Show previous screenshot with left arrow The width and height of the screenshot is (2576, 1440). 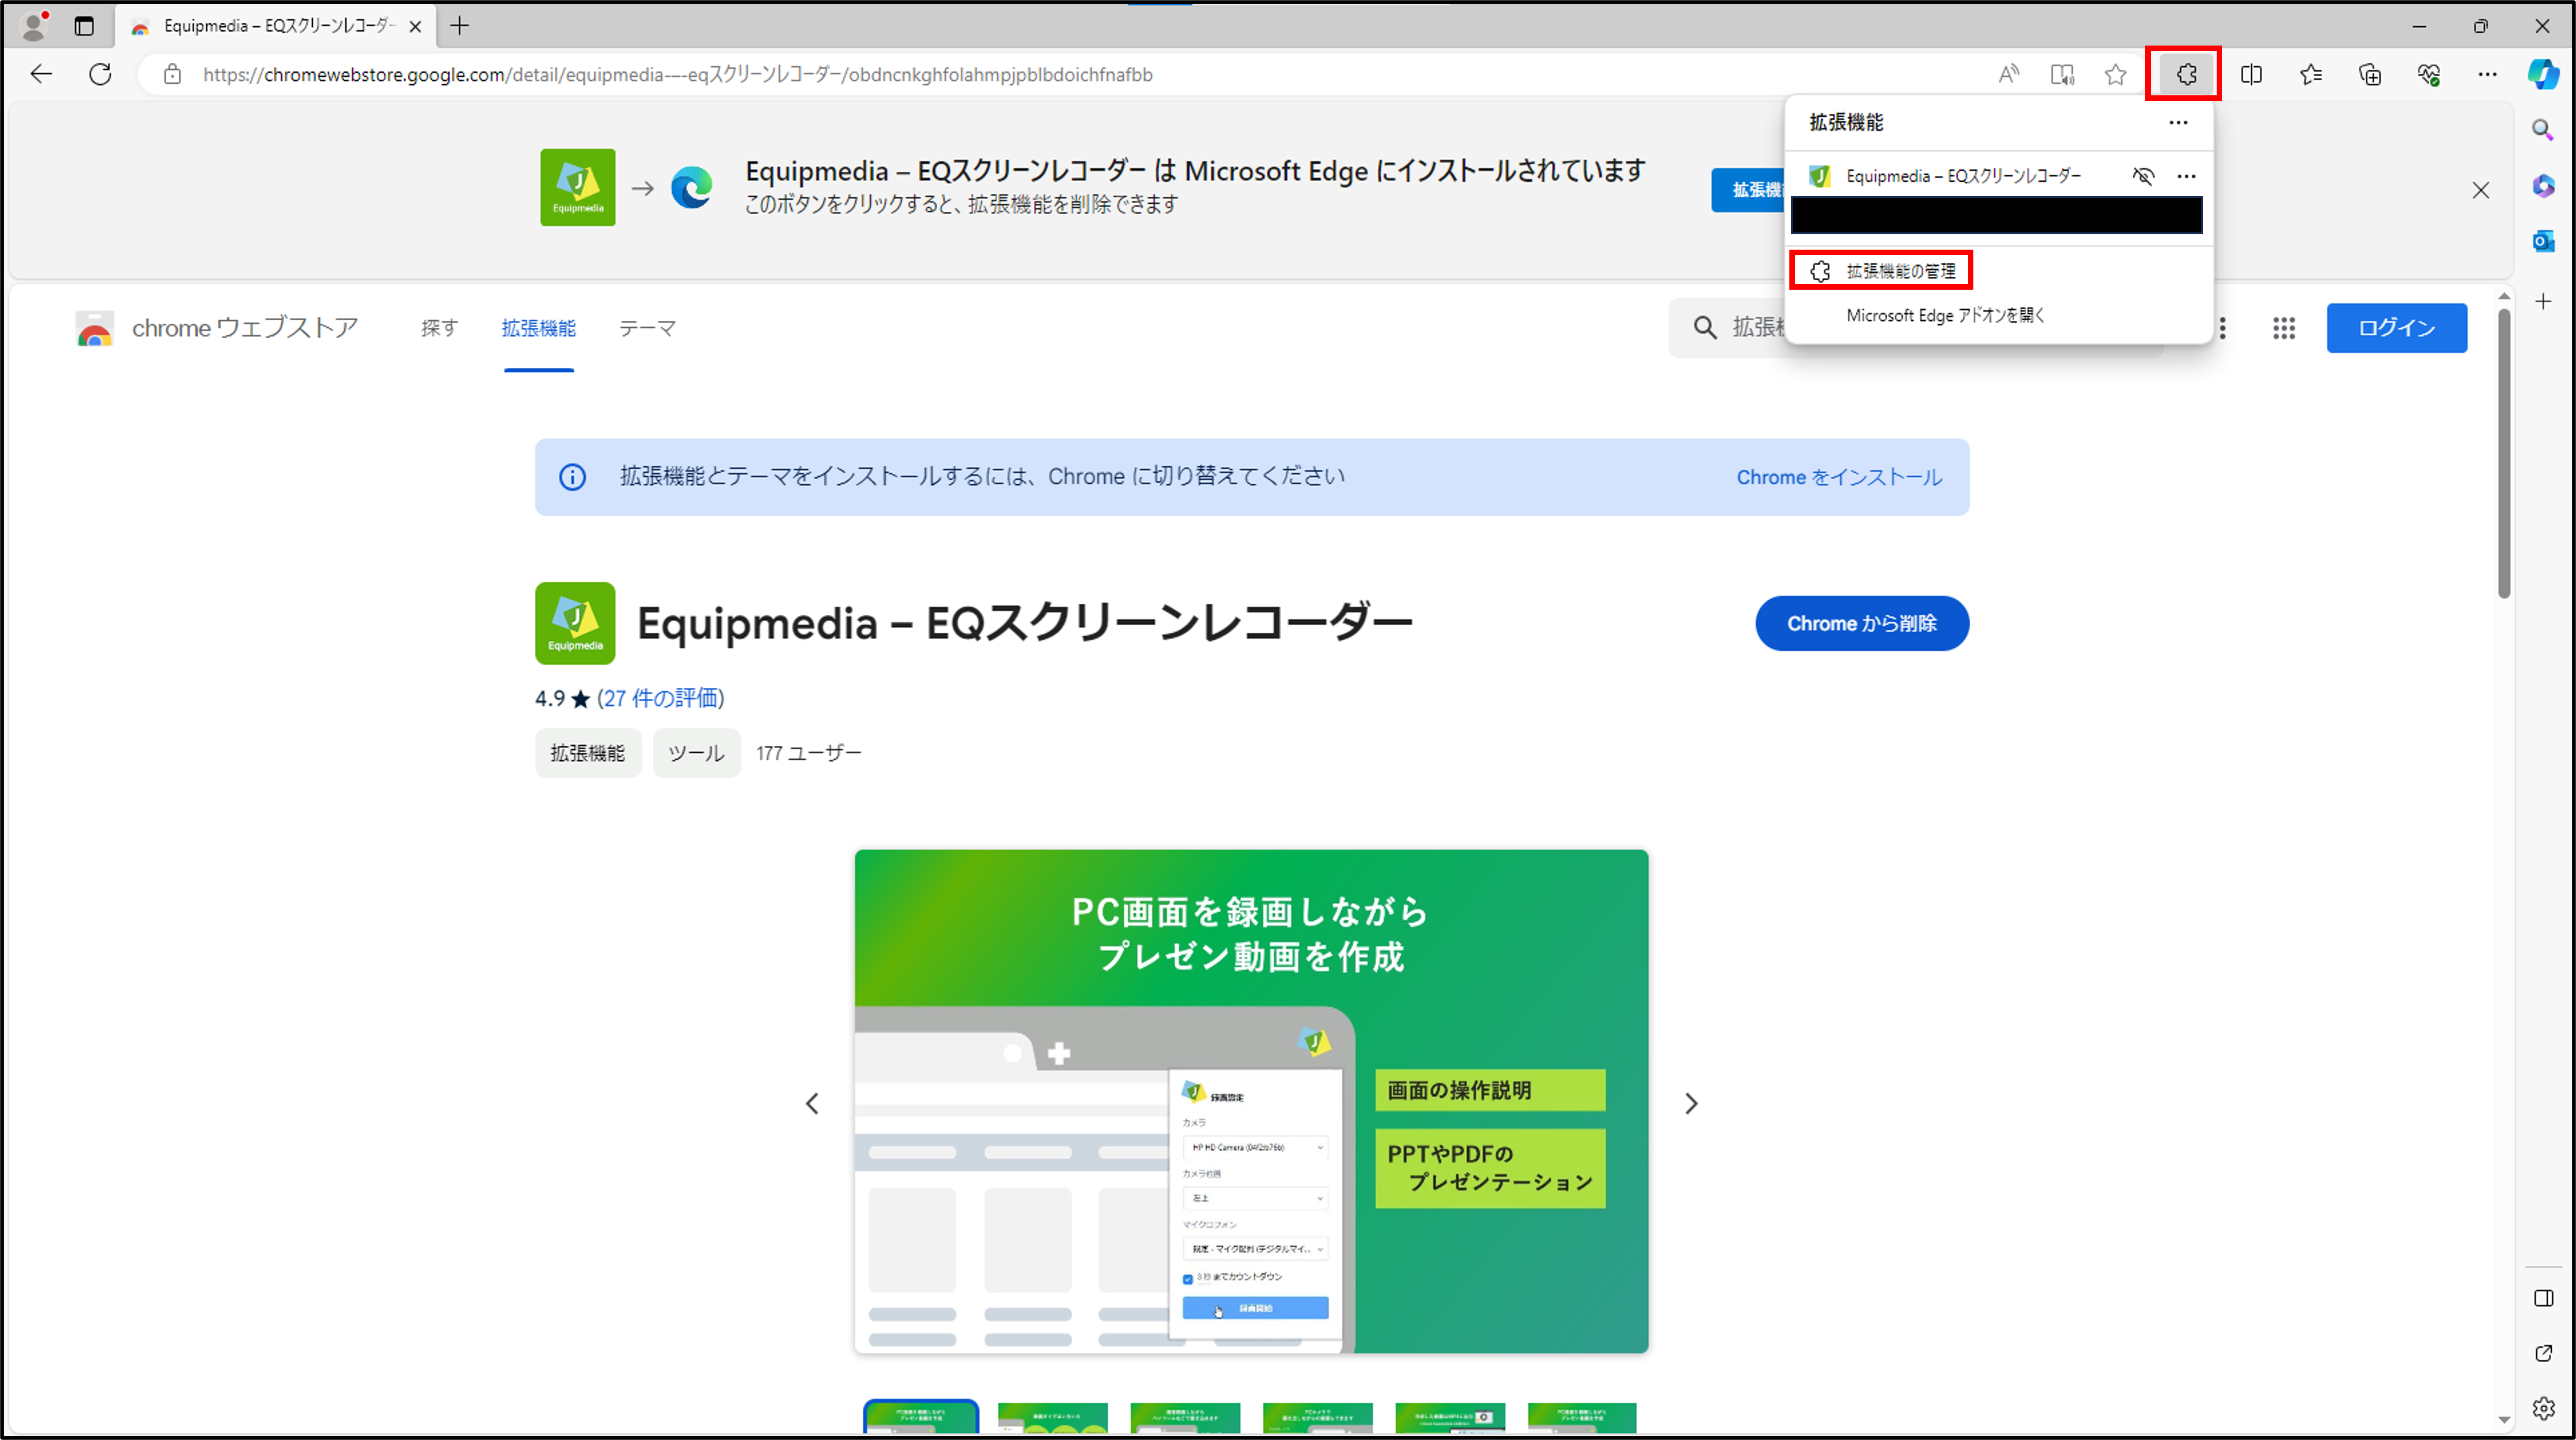pos(812,1103)
